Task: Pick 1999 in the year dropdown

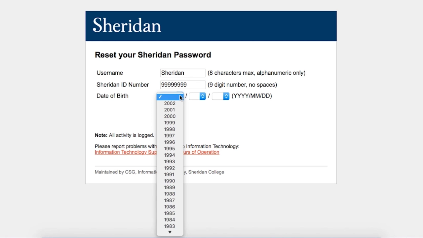Action: tap(170, 123)
